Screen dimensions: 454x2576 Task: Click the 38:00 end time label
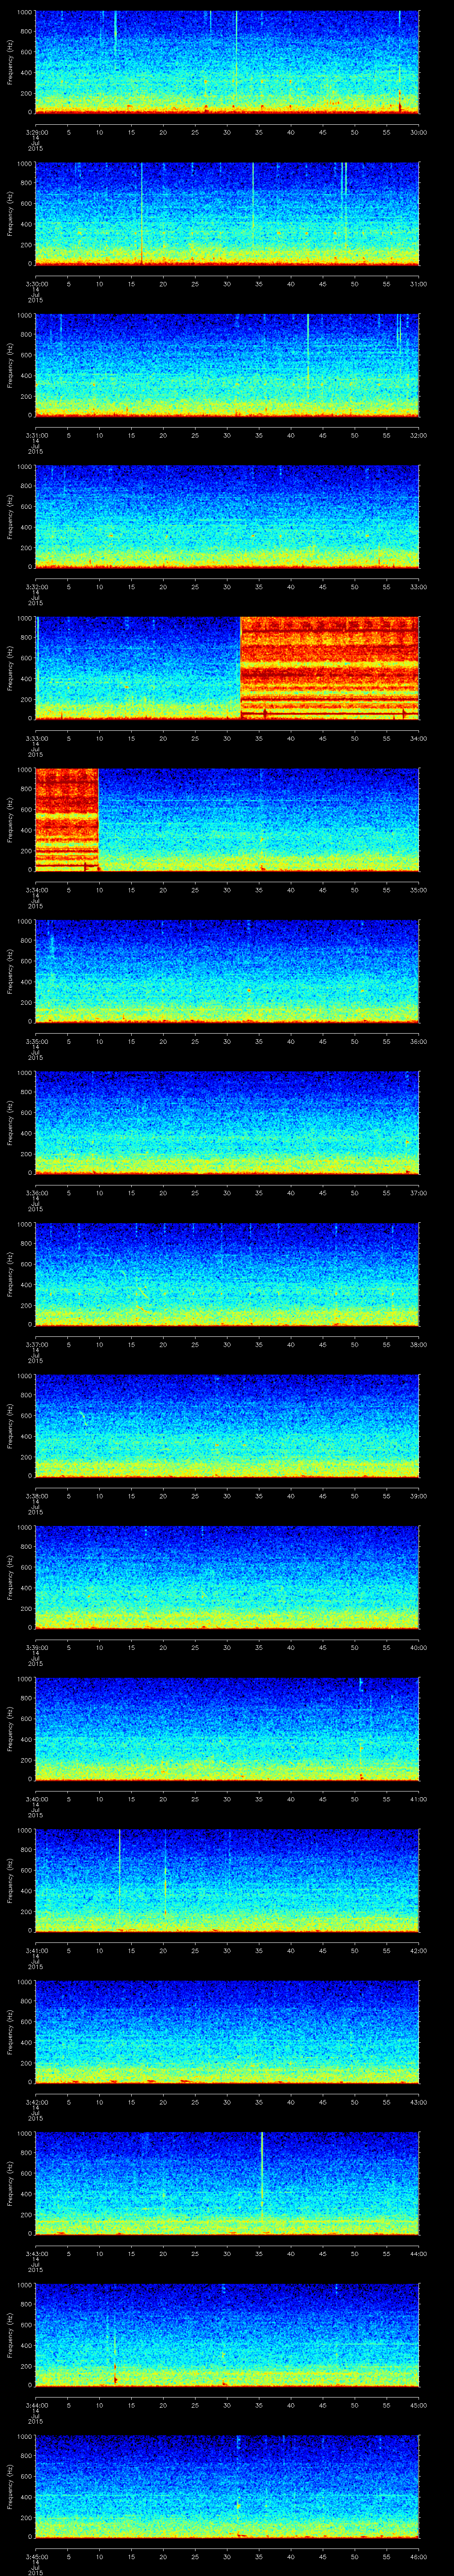418,1344
